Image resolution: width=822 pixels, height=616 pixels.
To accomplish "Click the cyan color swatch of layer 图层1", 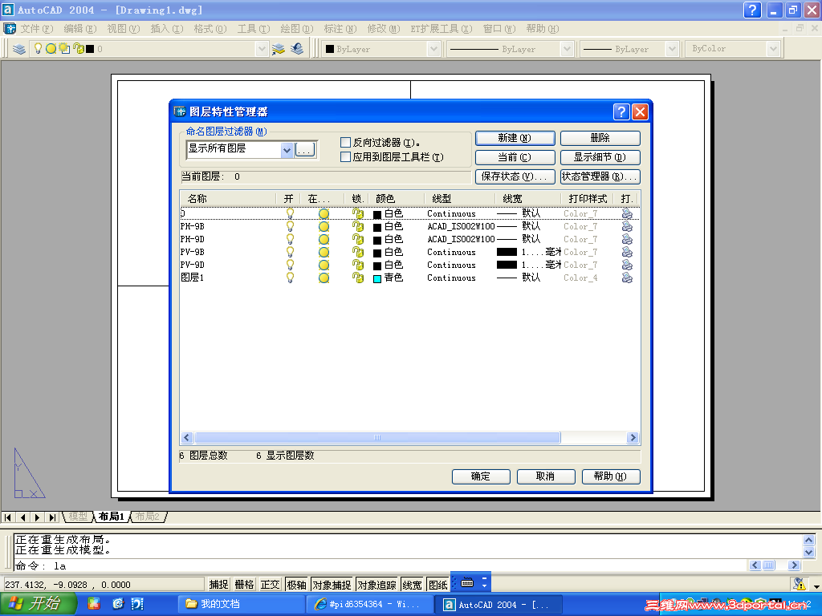I will (x=377, y=278).
